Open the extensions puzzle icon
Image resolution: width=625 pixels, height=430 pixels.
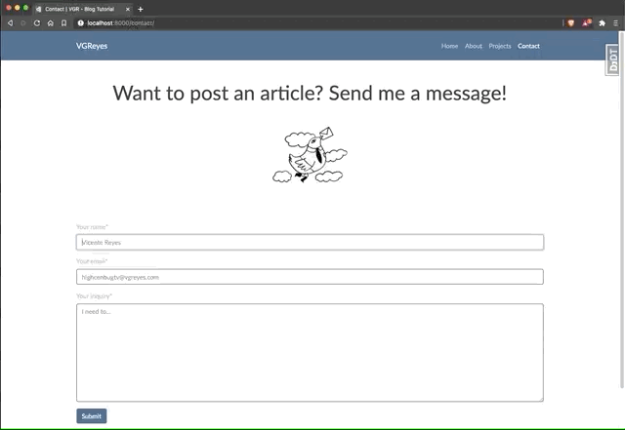[x=602, y=22]
